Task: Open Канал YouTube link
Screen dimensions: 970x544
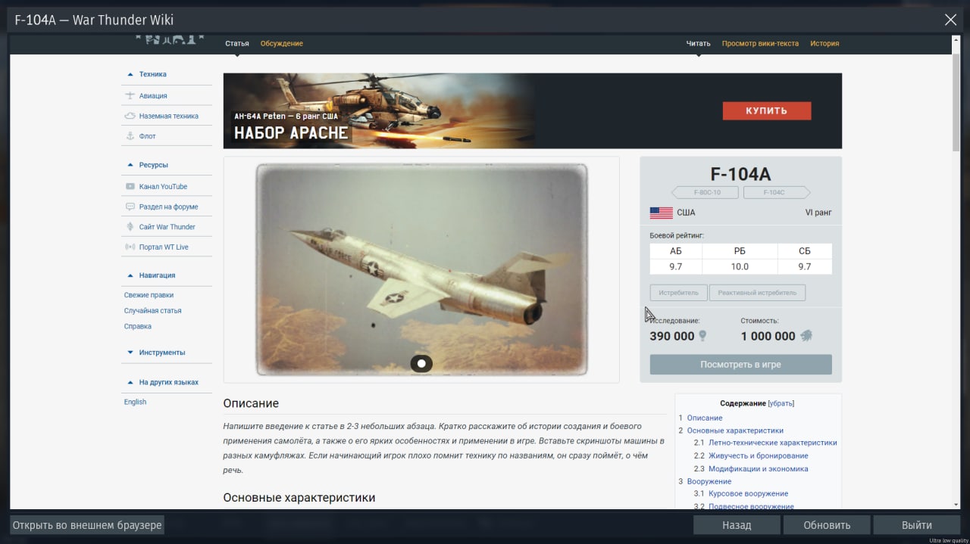Action: pyautogui.click(x=163, y=186)
